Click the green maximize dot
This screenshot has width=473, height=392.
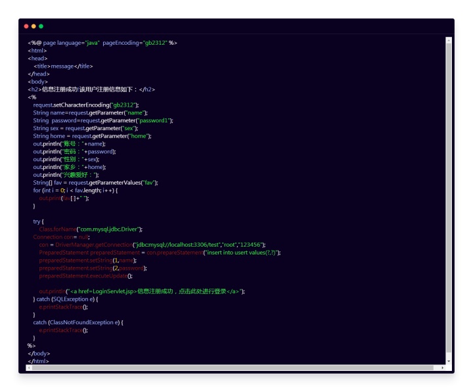[41, 26]
